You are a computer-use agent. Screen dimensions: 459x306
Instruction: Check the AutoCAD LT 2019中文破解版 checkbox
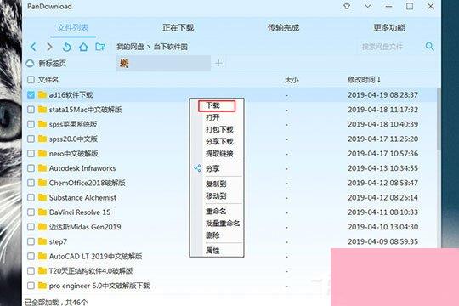[31, 256]
